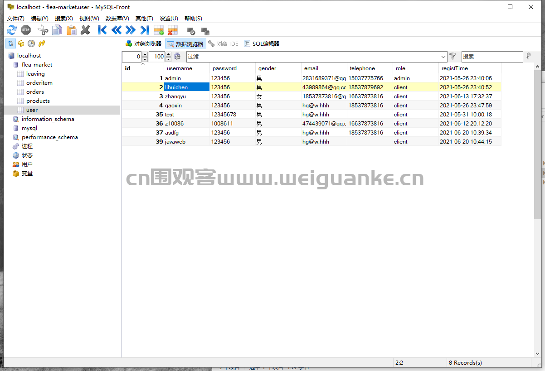
Task: Click the spinner arrows beside the 100 limit field
Action: pyautogui.click(x=168, y=57)
